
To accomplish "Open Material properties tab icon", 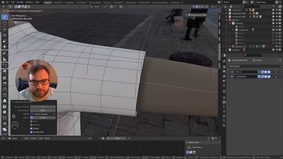I will coord(224,125).
